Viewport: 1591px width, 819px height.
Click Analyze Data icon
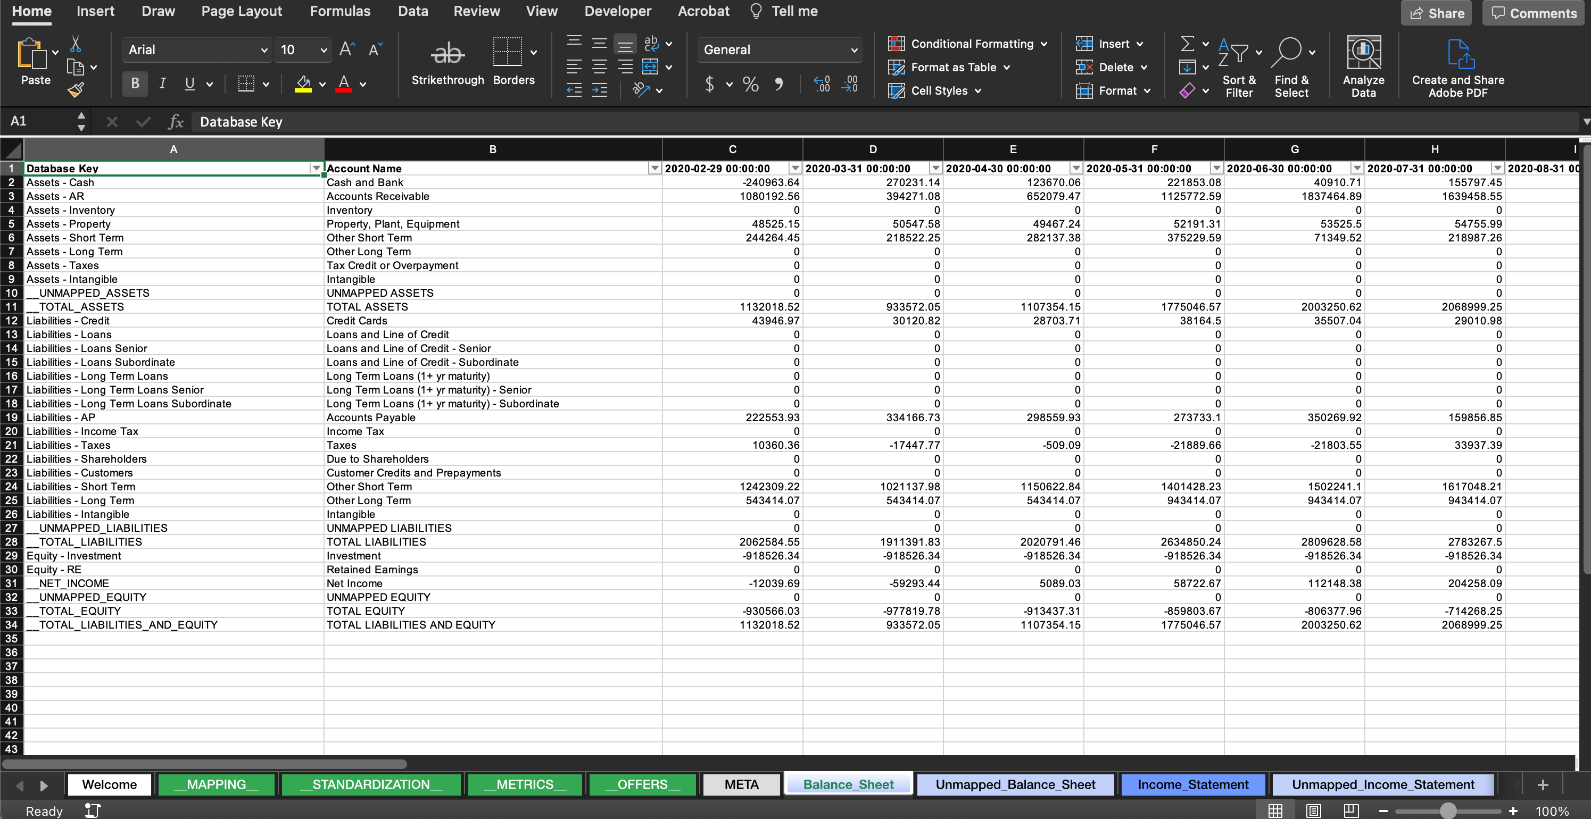tap(1363, 66)
